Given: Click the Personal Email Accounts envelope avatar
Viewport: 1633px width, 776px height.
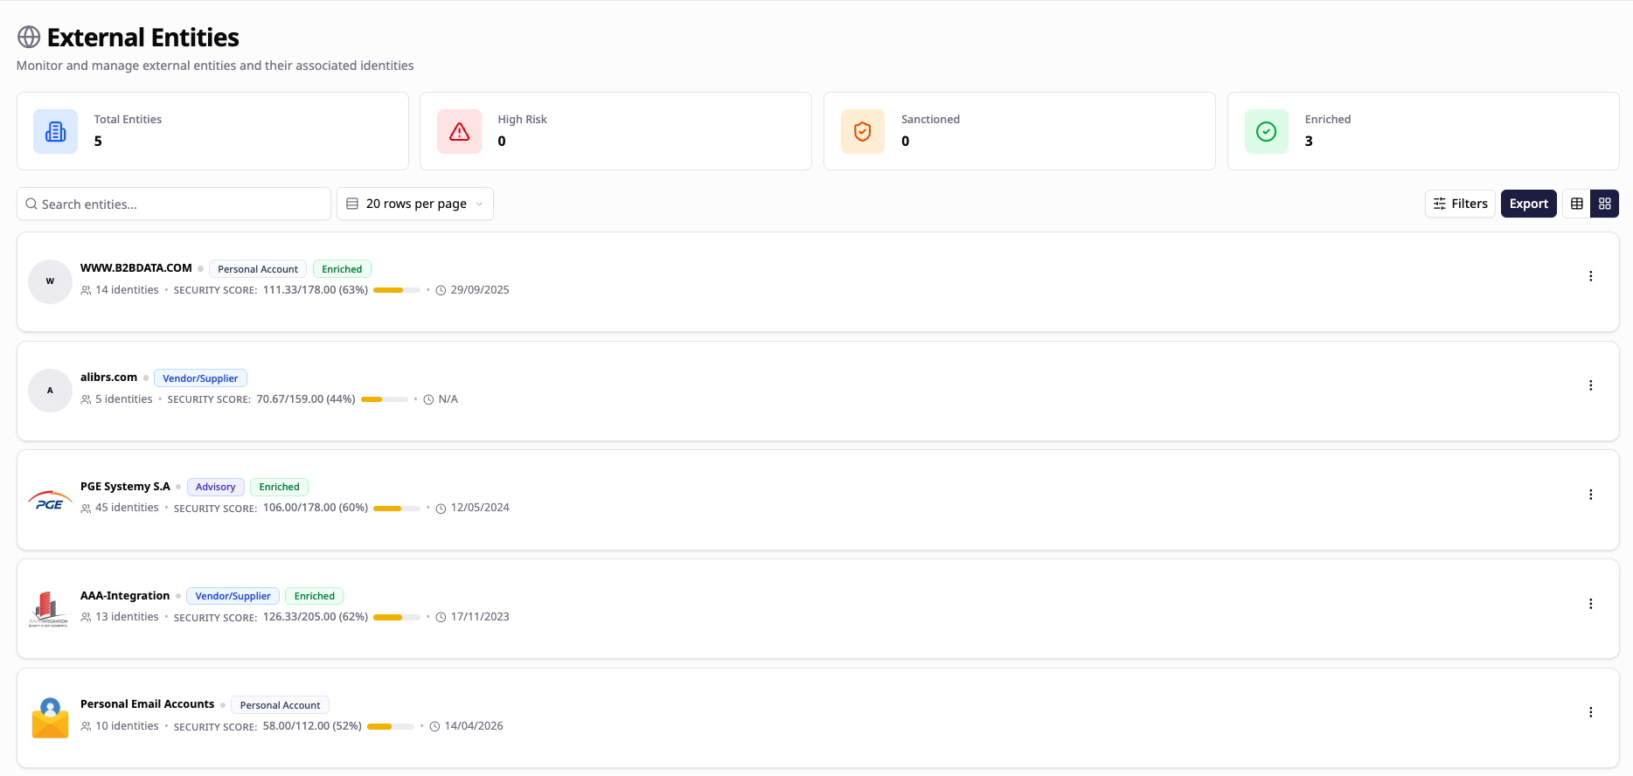Looking at the screenshot, I should 50,718.
